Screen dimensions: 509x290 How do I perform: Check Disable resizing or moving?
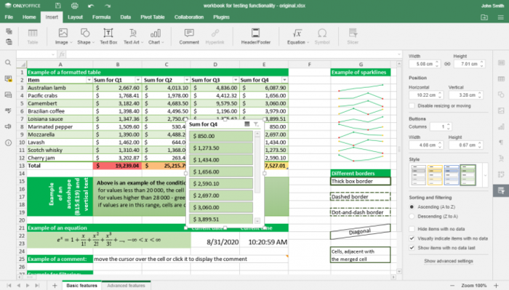pyautogui.click(x=412, y=105)
